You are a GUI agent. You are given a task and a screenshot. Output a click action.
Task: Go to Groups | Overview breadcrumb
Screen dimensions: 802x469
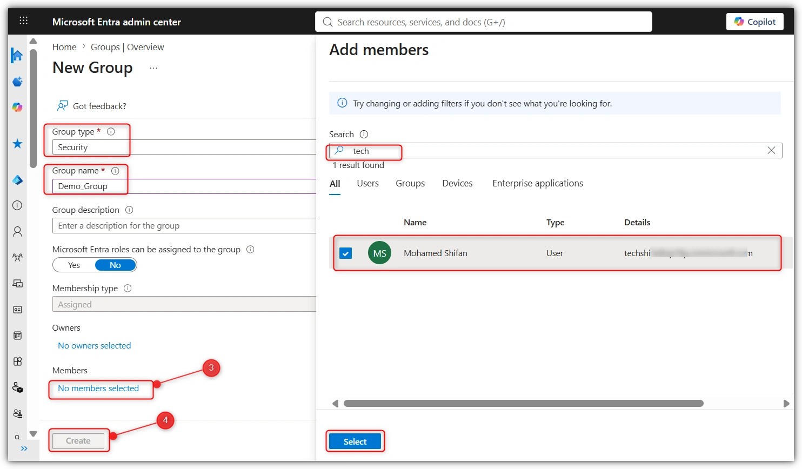(128, 47)
